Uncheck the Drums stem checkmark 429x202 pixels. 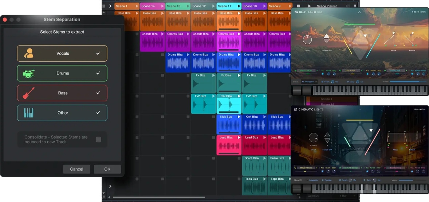coord(98,73)
